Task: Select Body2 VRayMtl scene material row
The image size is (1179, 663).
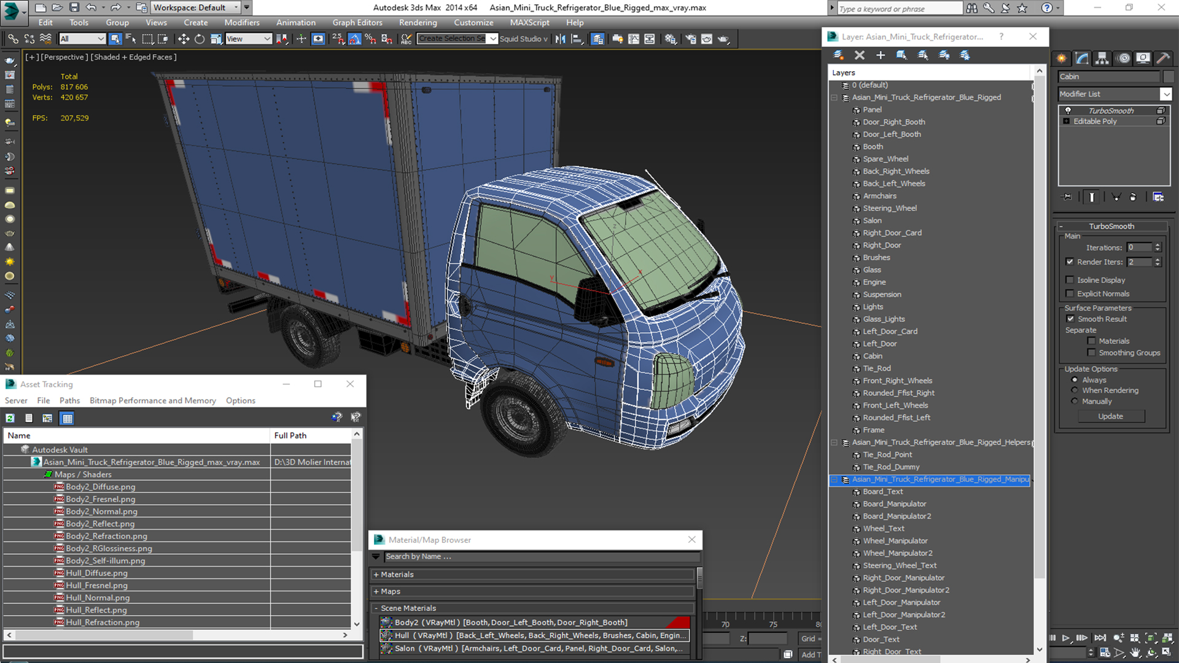Action: click(535, 622)
